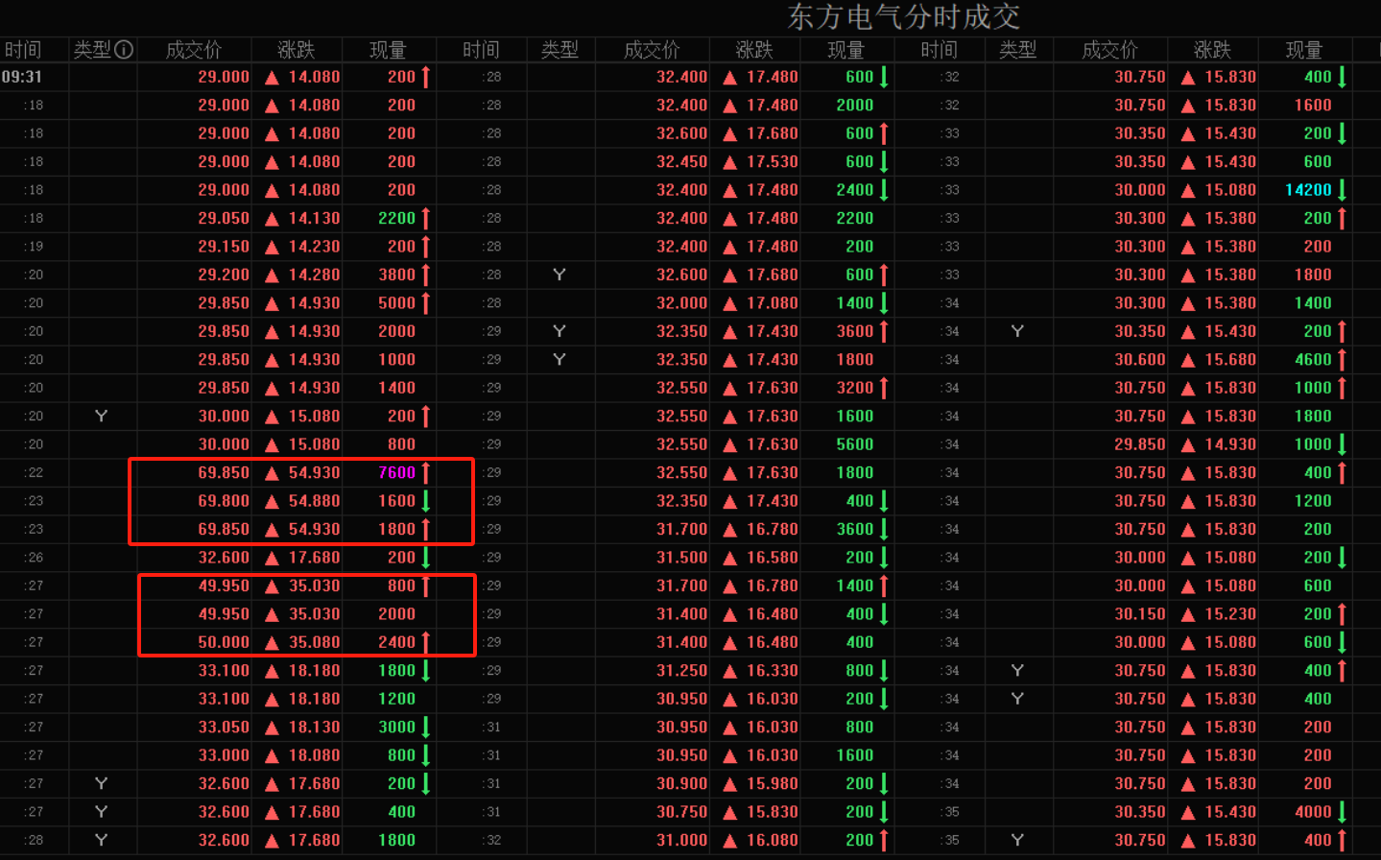Click down arrow beside cyan 14200 volume
Image resolution: width=1381 pixels, height=860 pixels.
coord(1343,190)
